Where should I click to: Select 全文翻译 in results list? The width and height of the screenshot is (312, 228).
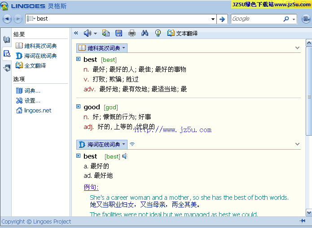(31, 65)
